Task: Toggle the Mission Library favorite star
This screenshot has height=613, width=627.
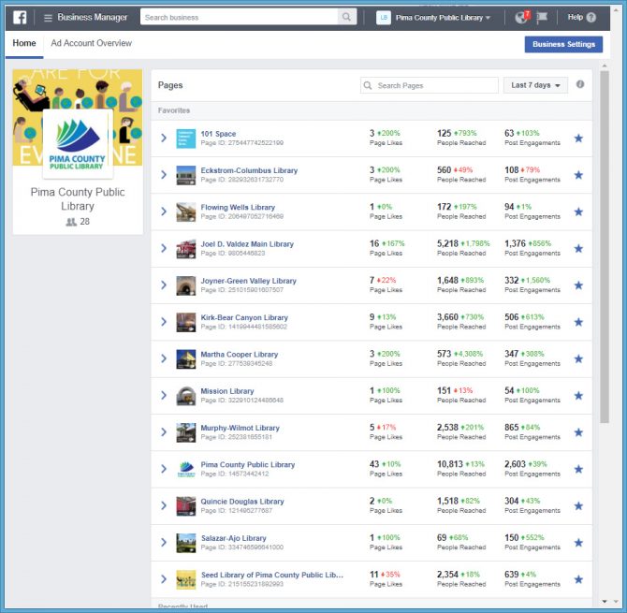Action: tap(578, 396)
